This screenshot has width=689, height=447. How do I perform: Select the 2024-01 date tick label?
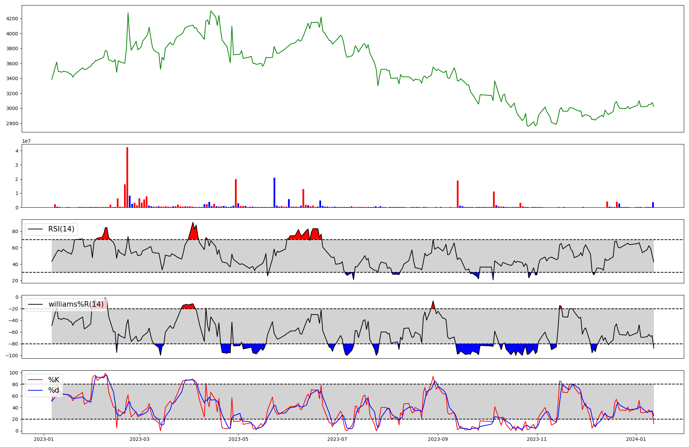[x=636, y=439]
